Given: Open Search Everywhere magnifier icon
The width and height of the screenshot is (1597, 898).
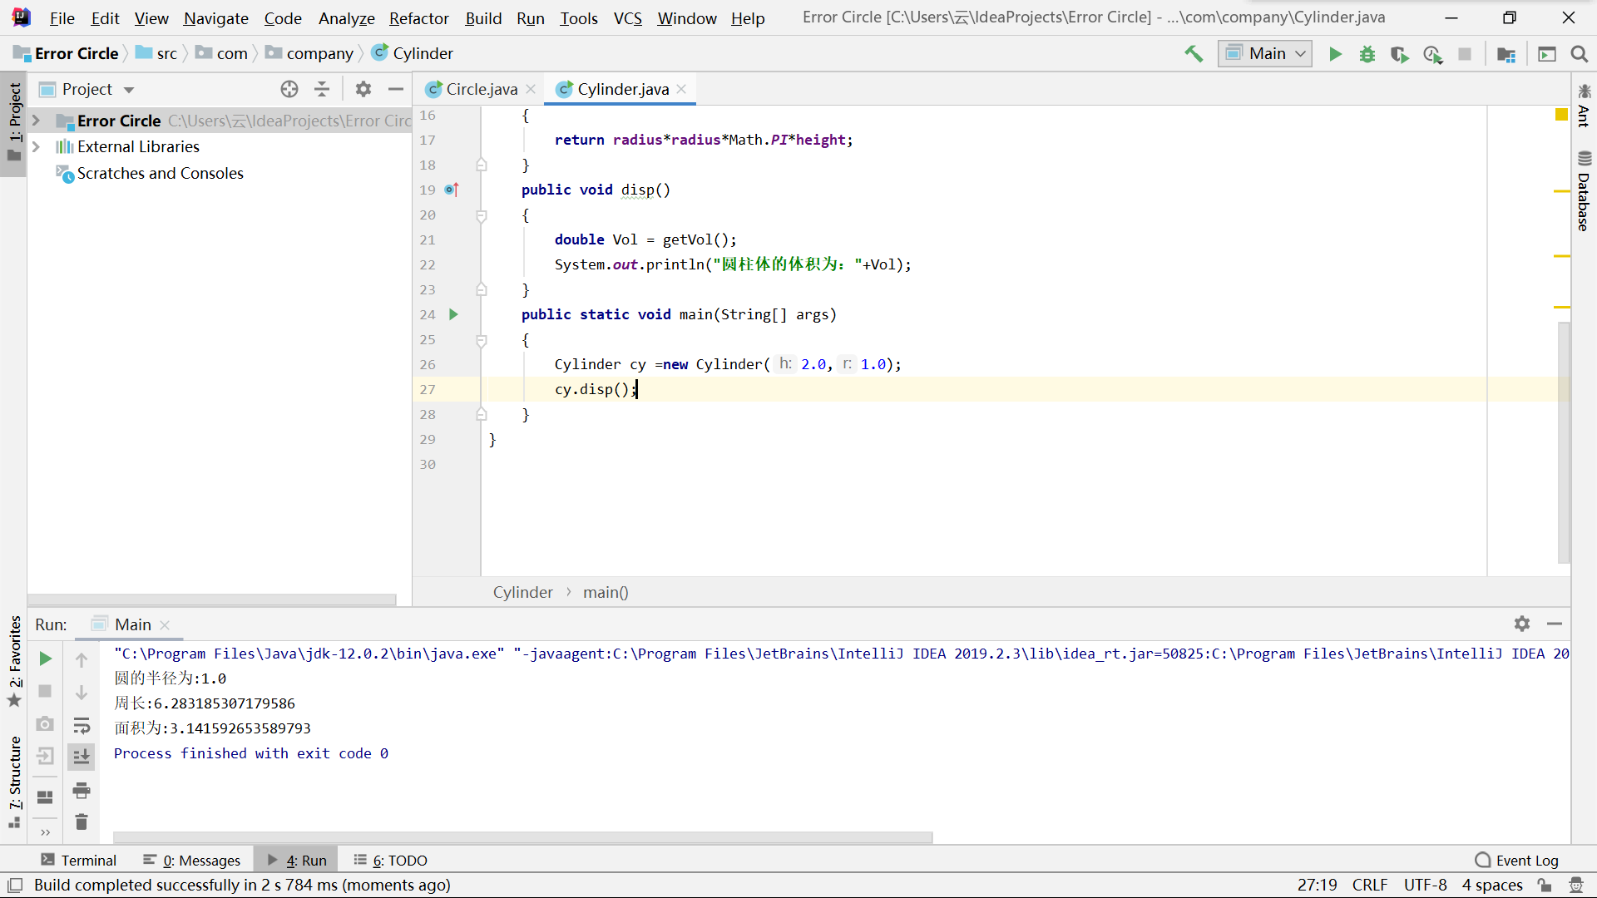Looking at the screenshot, I should pyautogui.click(x=1579, y=54).
